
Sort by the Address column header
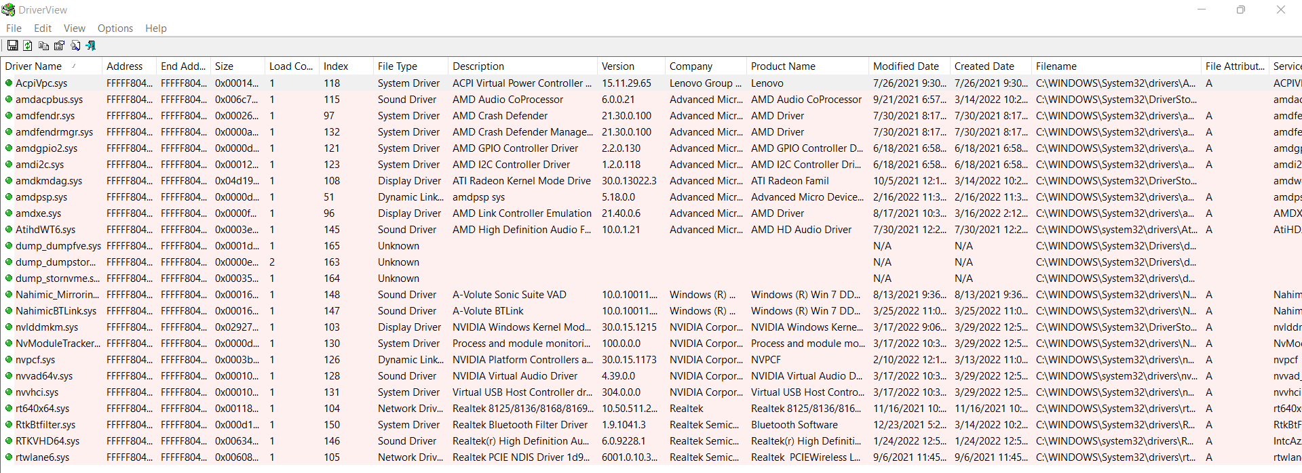coord(129,66)
